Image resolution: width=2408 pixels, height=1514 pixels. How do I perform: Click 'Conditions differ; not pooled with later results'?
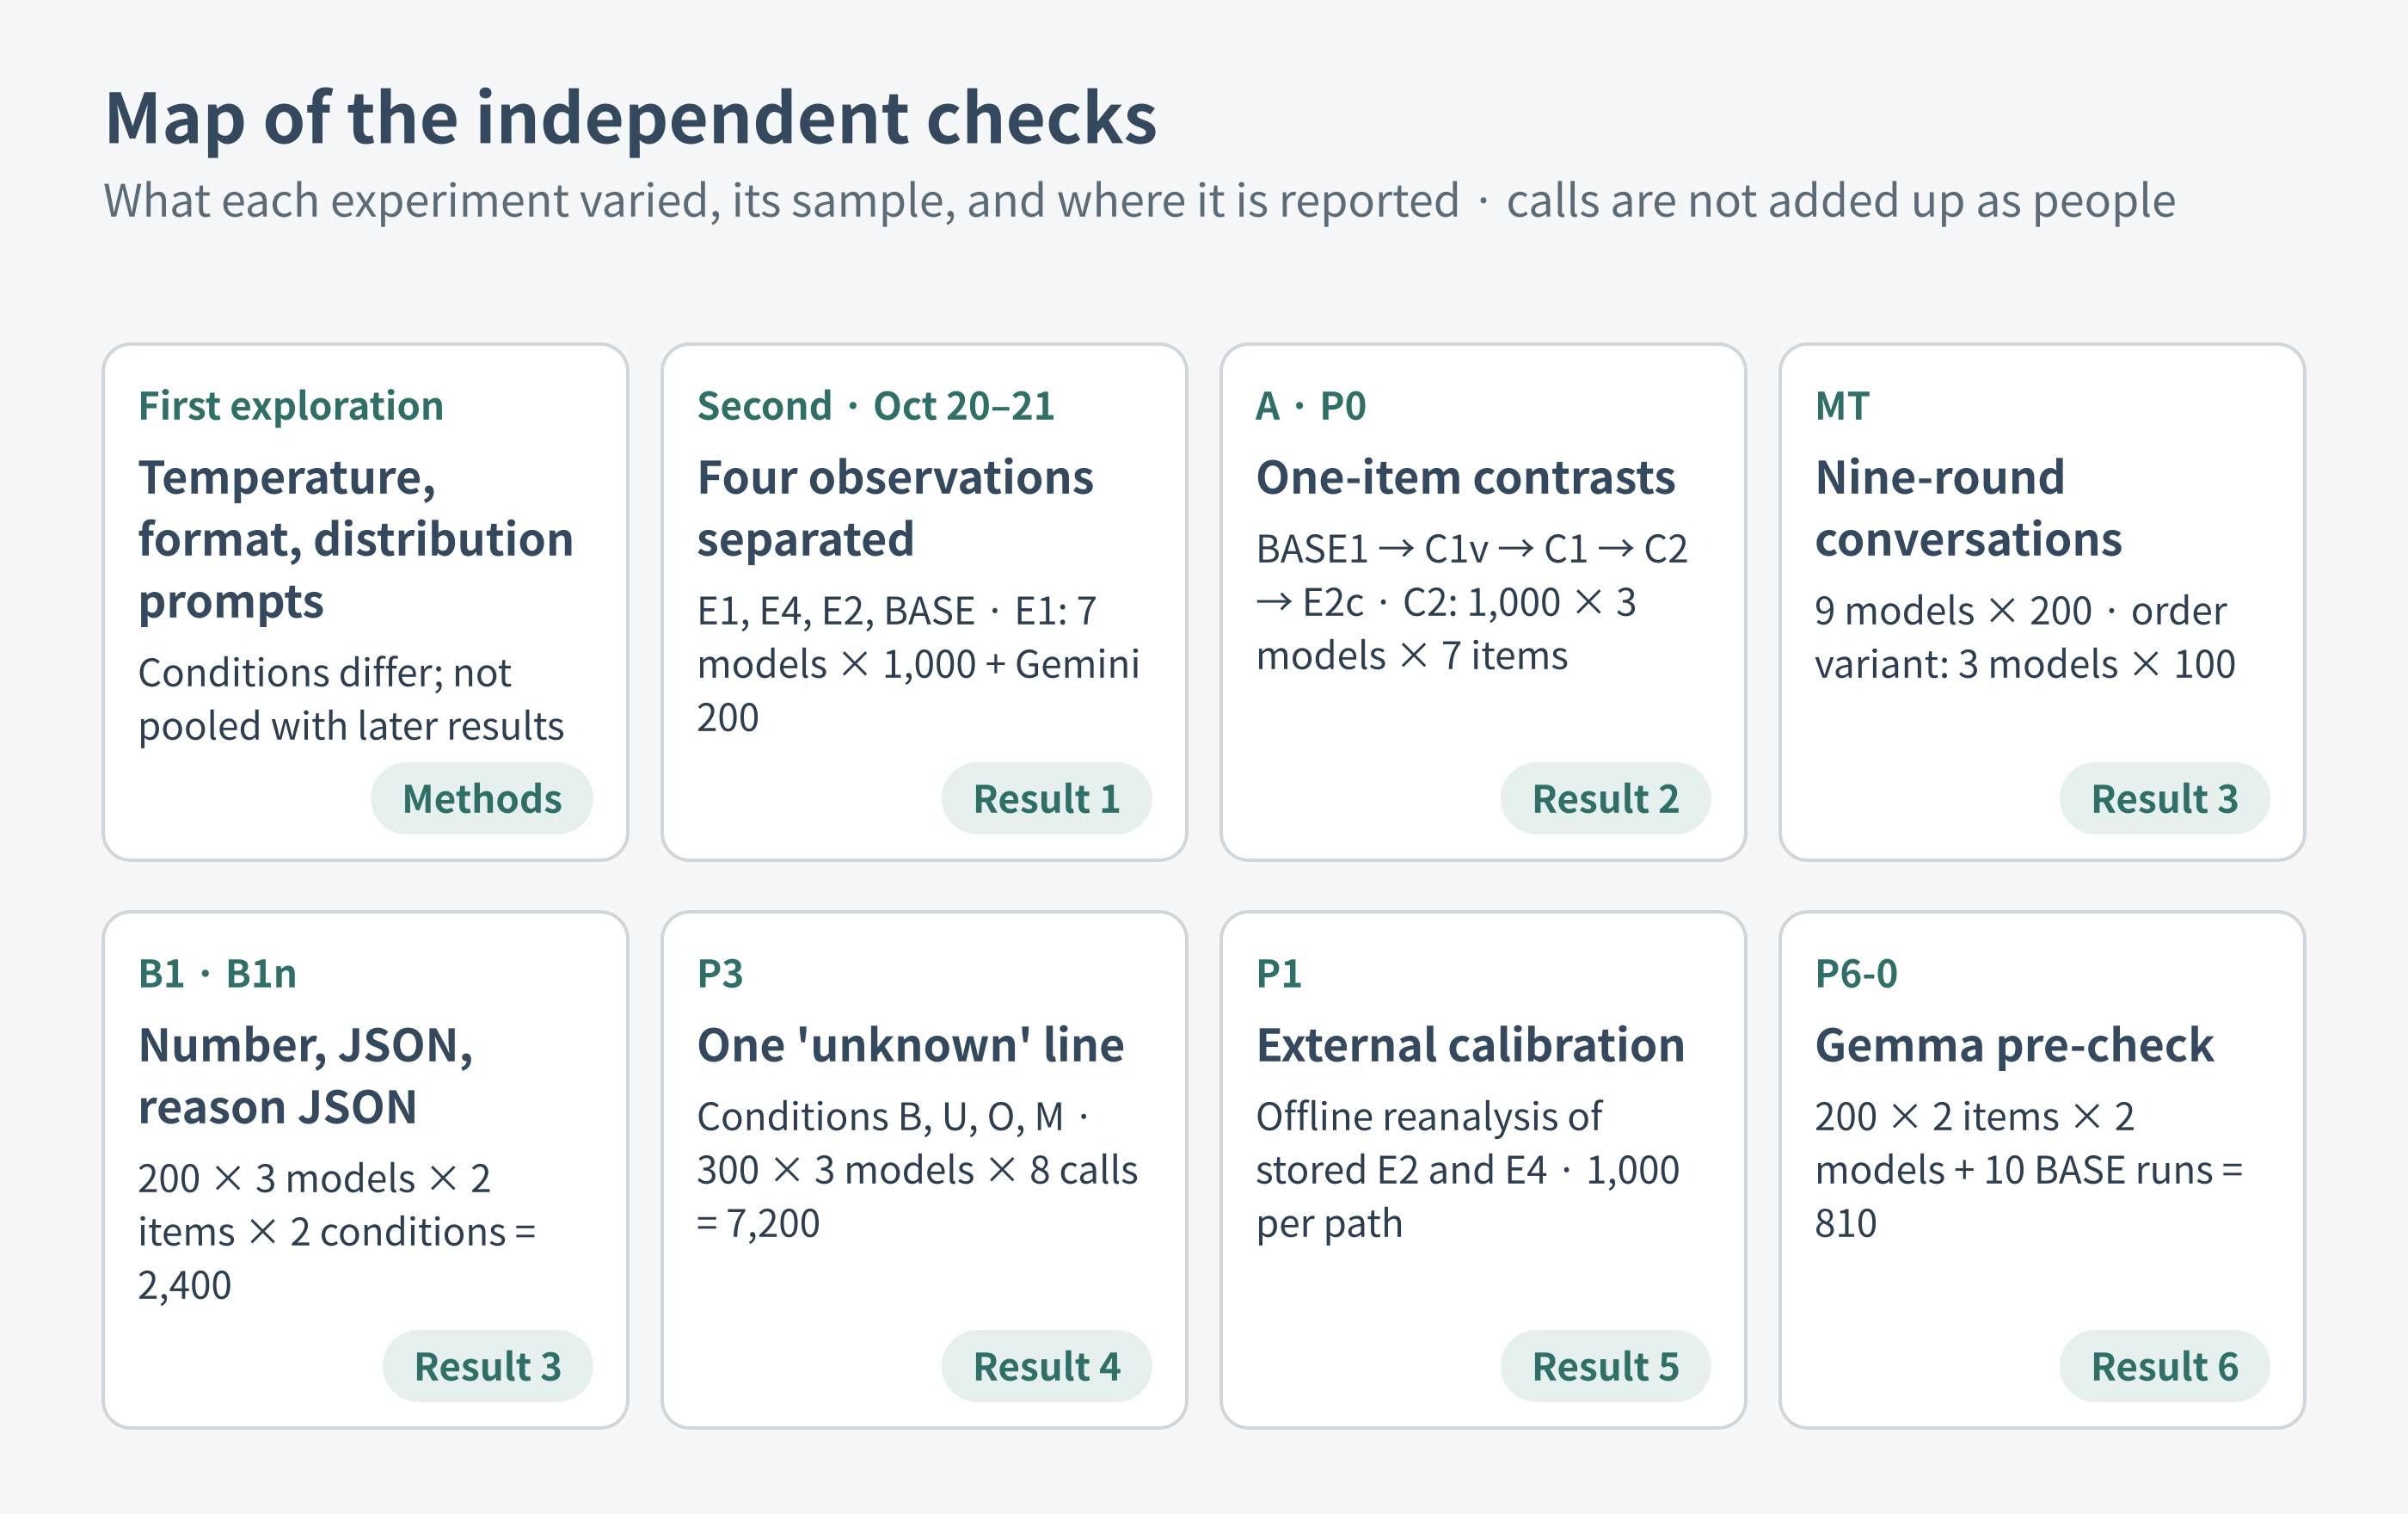coord(351,699)
